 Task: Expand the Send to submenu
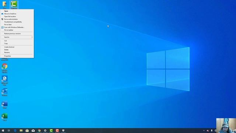point(17,37)
